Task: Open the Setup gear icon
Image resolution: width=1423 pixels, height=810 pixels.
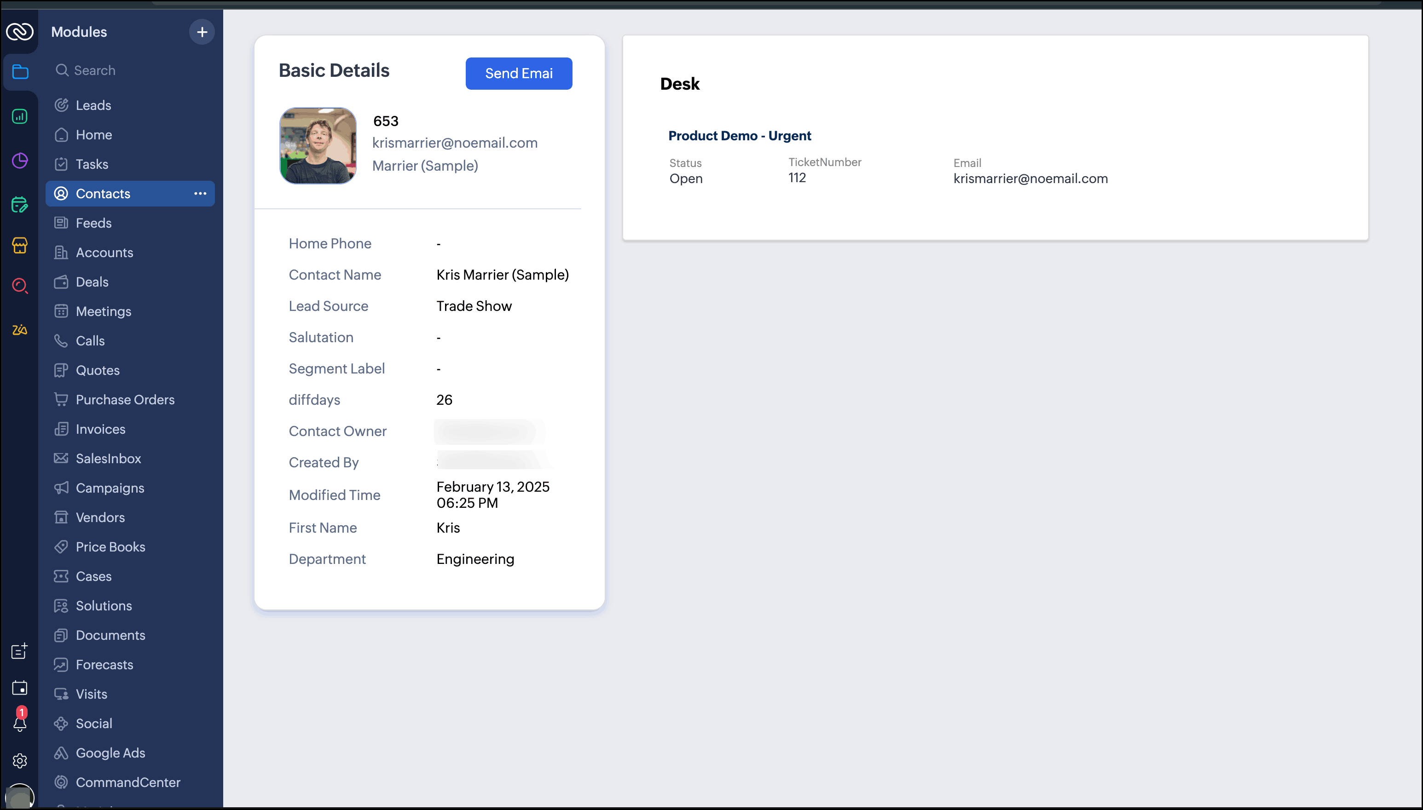Action: point(20,760)
